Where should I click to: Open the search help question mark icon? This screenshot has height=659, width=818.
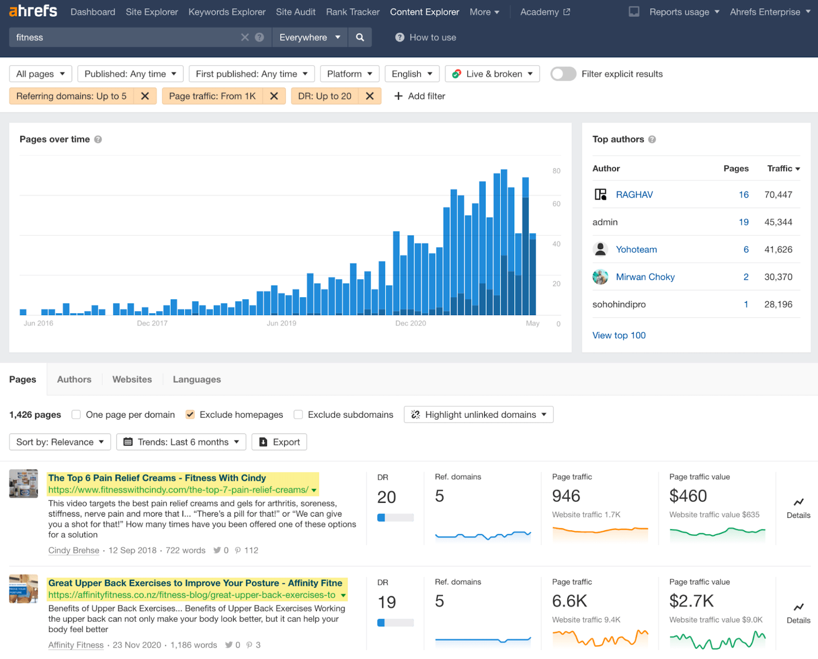point(260,37)
